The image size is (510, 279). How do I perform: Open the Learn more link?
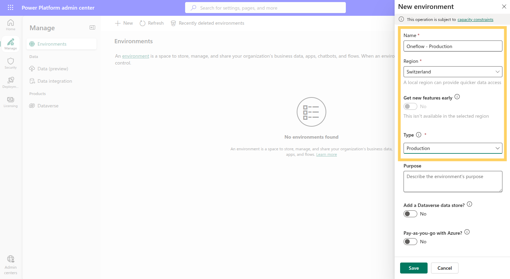326,154
